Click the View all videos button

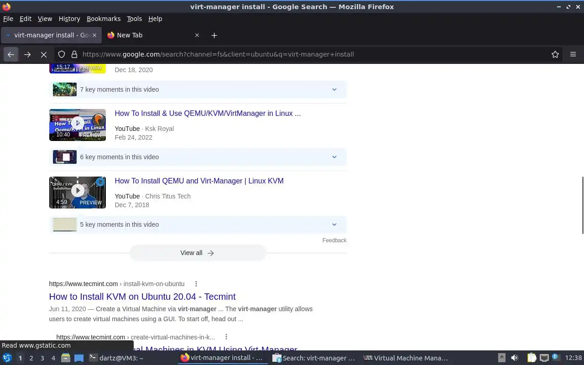(x=198, y=253)
